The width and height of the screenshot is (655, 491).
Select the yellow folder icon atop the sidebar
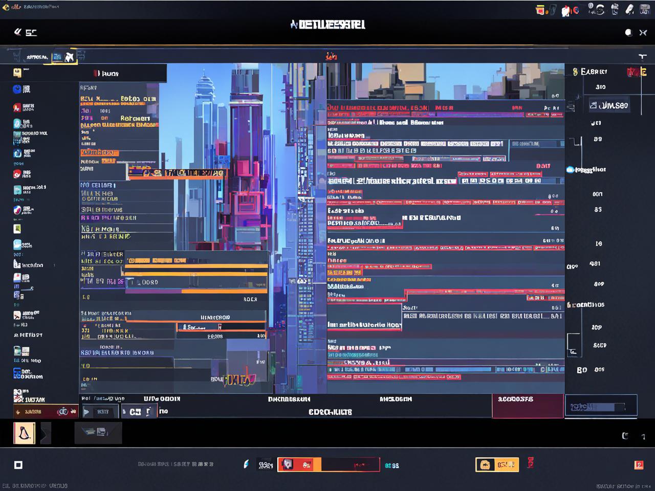(x=17, y=73)
